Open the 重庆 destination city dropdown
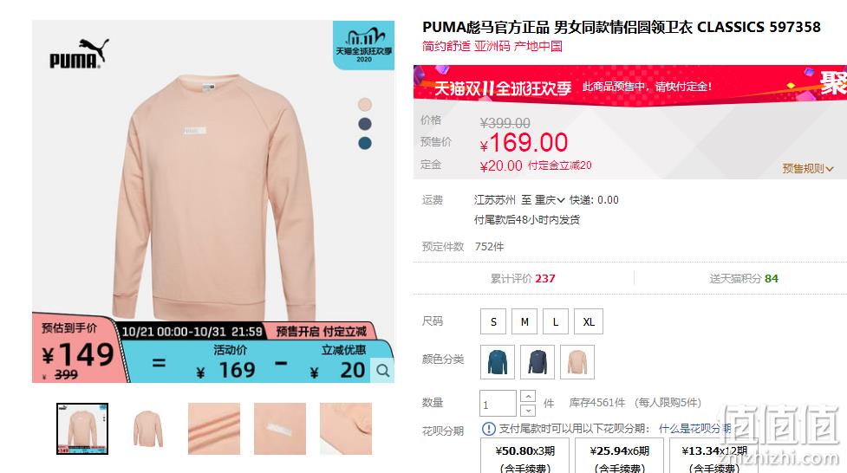Image resolution: width=847 pixels, height=473 pixels. [x=550, y=200]
